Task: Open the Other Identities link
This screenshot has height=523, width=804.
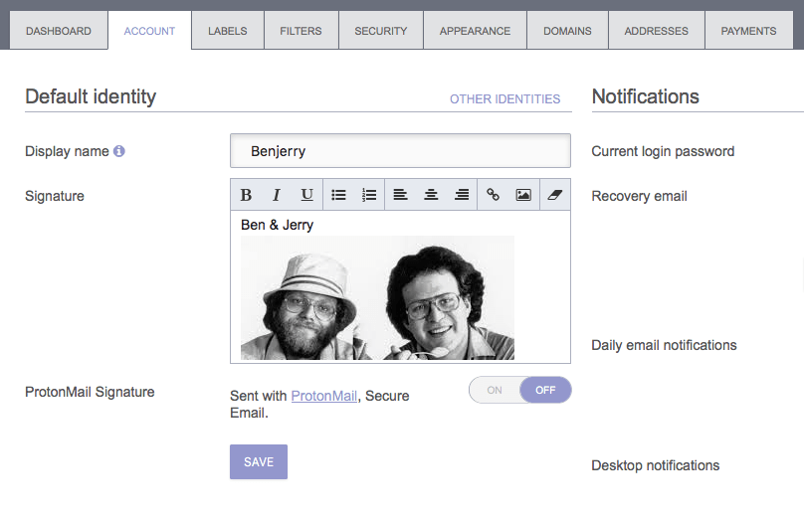Action: 505,98
